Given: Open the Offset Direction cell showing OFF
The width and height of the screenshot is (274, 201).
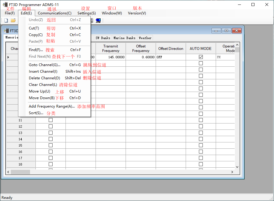Looking at the screenshot, I should click(170, 57).
